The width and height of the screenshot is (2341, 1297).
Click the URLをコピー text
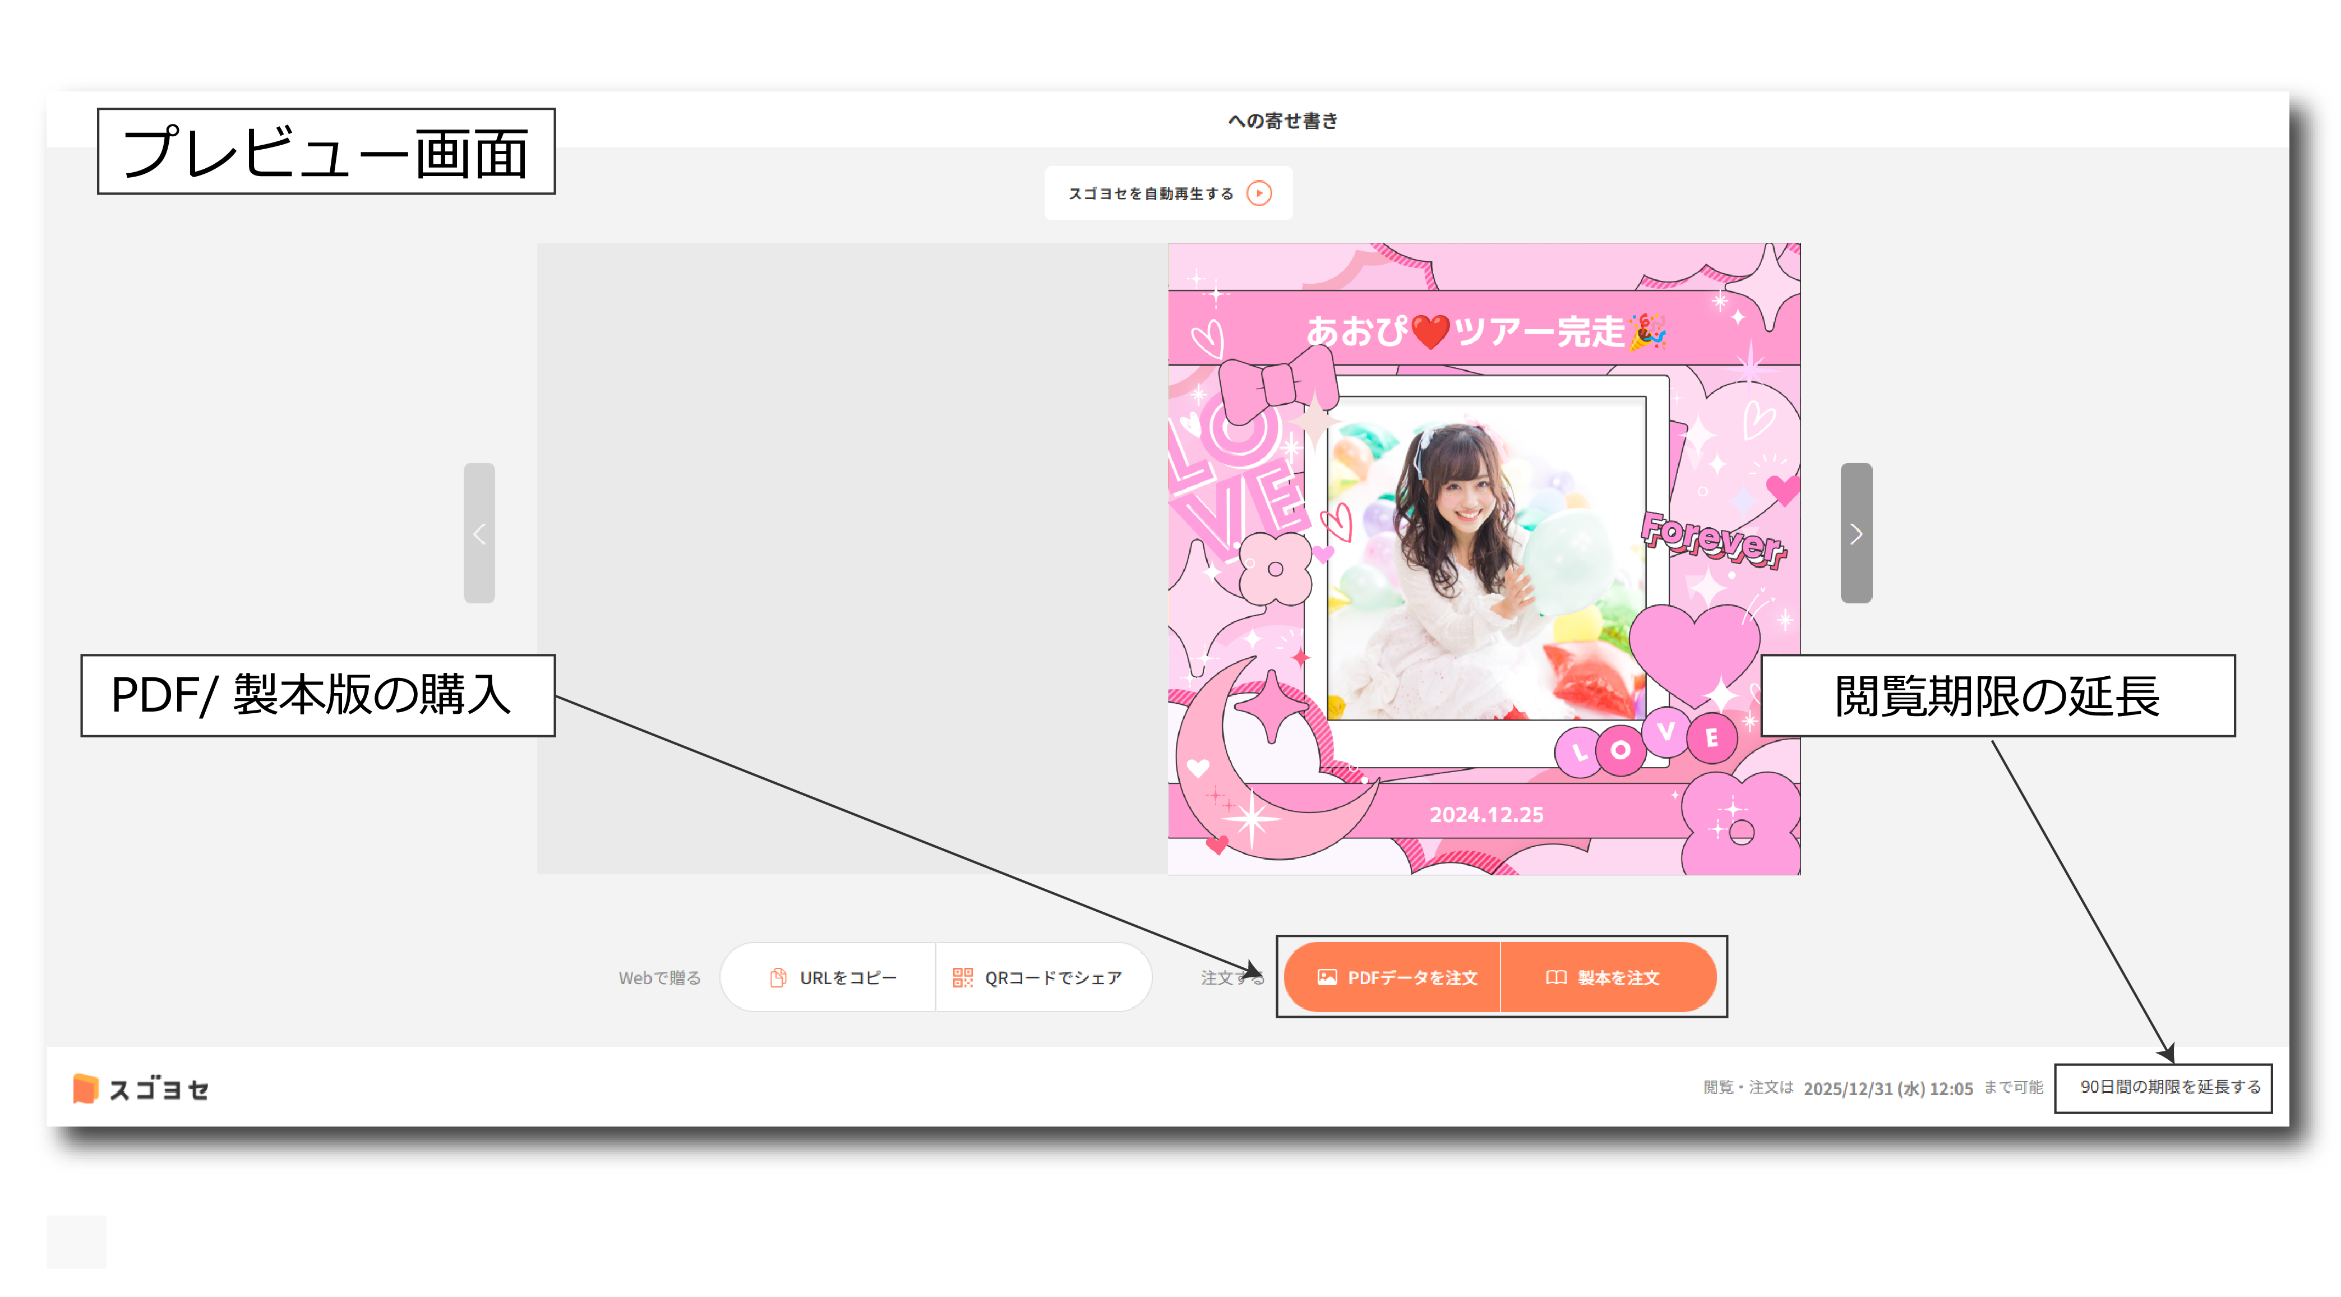click(848, 978)
